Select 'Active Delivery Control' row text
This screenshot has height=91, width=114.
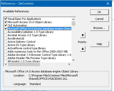click(22, 42)
